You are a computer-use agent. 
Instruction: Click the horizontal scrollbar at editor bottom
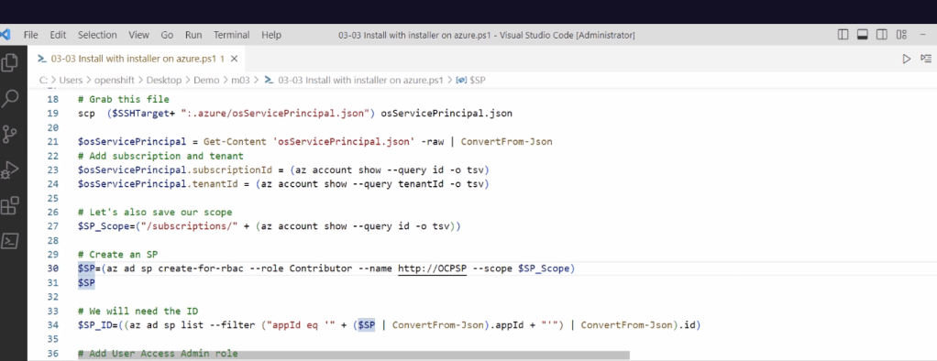click(x=354, y=355)
